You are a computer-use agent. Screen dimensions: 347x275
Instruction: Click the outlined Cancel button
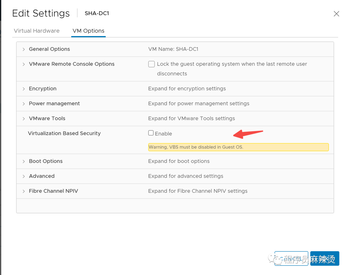tap(291, 258)
